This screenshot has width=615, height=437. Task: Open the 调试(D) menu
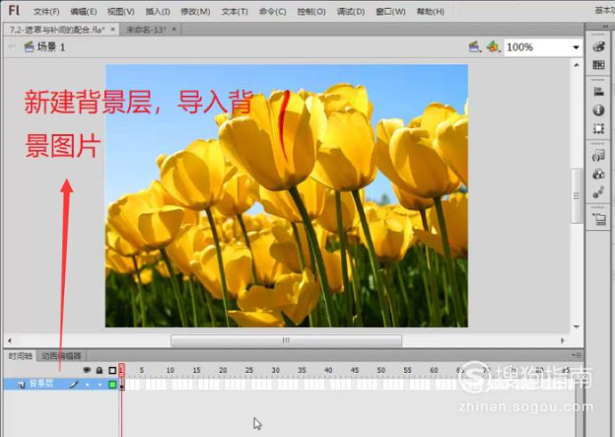coord(351,12)
